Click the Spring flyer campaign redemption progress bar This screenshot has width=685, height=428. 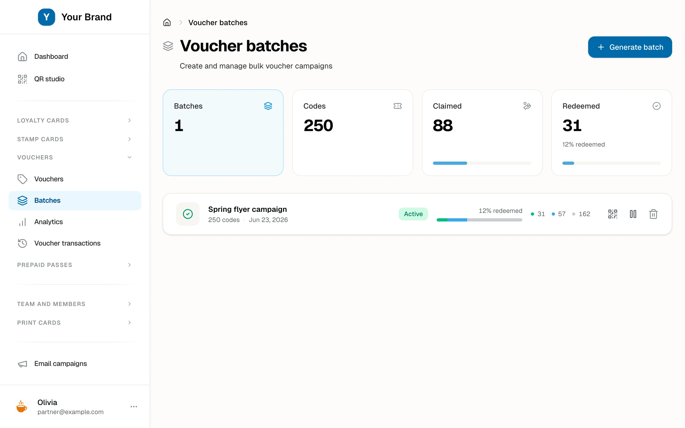click(479, 220)
